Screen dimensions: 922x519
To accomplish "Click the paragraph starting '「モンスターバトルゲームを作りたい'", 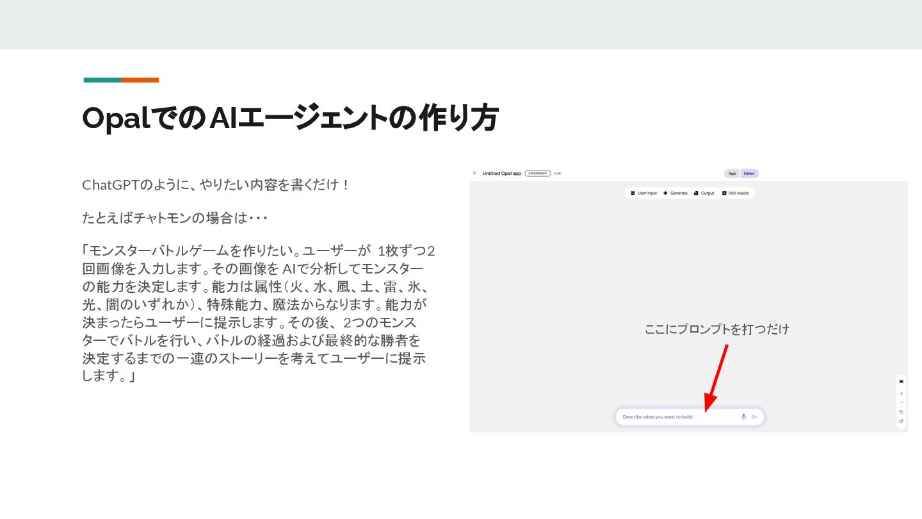I will [x=259, y=313].
